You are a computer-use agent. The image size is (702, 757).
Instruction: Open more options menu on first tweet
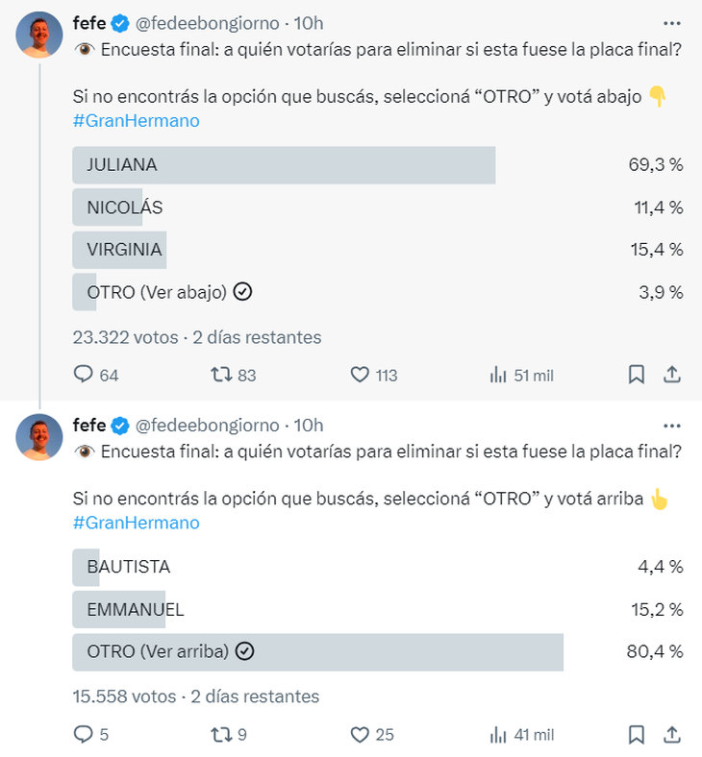672,23
